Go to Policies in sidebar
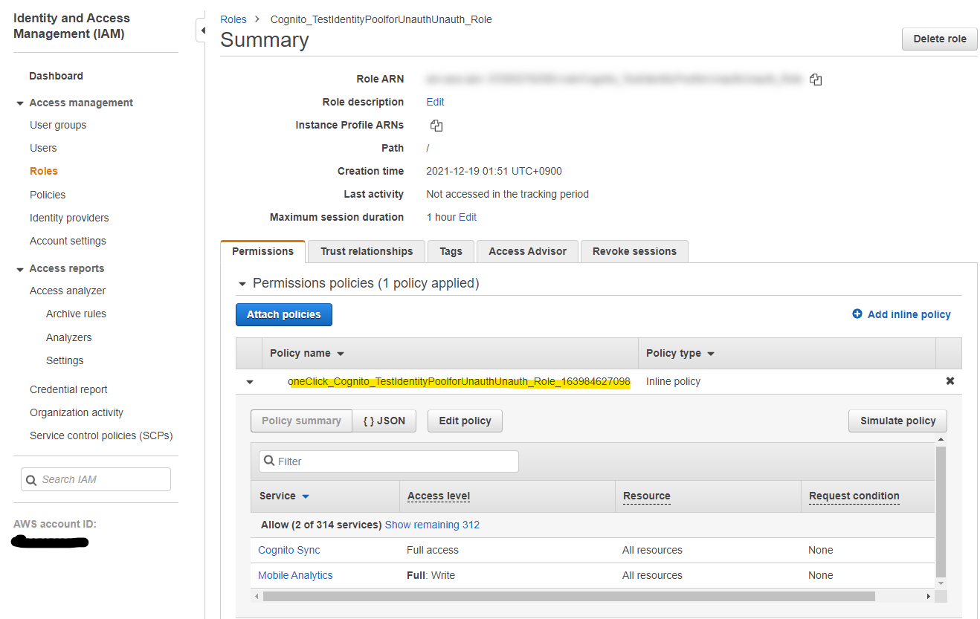This screenshot has width=980, height=619. [48, 195]
